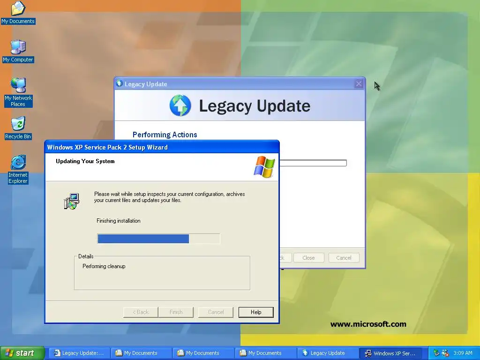Open the Start menu
The width and height of the screenshot is (480, 360).
coord(22,353)
